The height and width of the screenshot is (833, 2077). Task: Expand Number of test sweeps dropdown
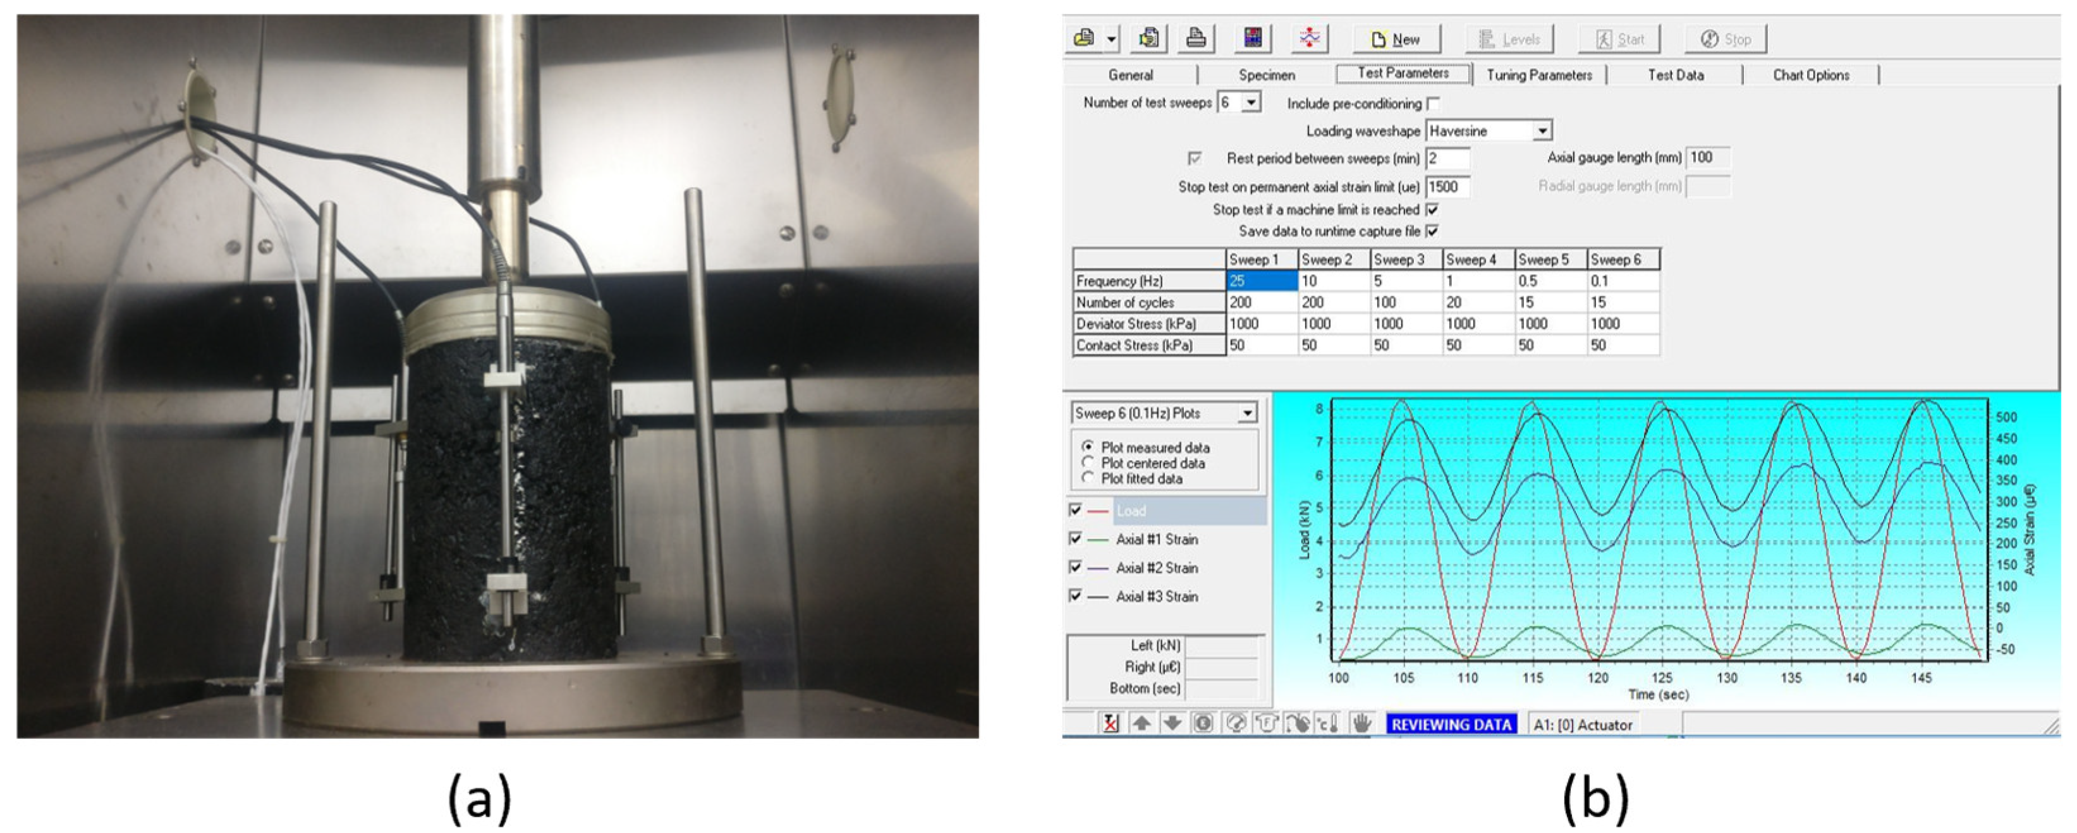(x=1250, y=103)
